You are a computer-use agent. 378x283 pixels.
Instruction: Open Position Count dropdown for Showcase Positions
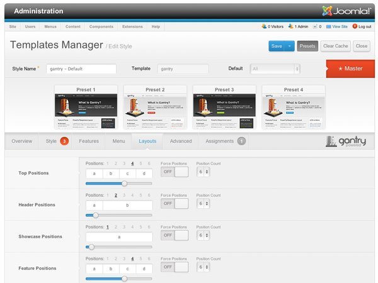[203, 235]
